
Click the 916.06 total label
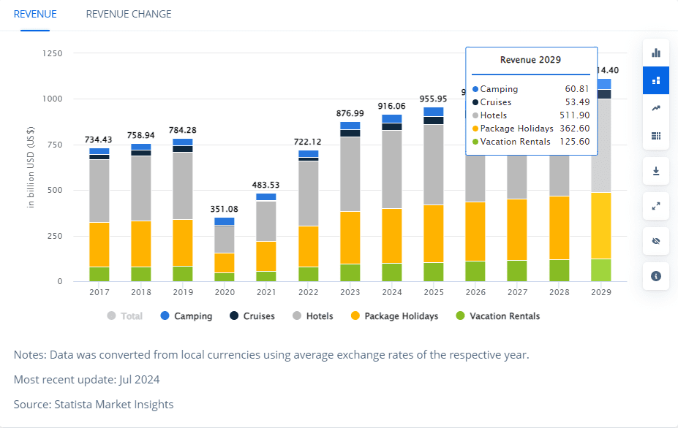click(392, 106)
